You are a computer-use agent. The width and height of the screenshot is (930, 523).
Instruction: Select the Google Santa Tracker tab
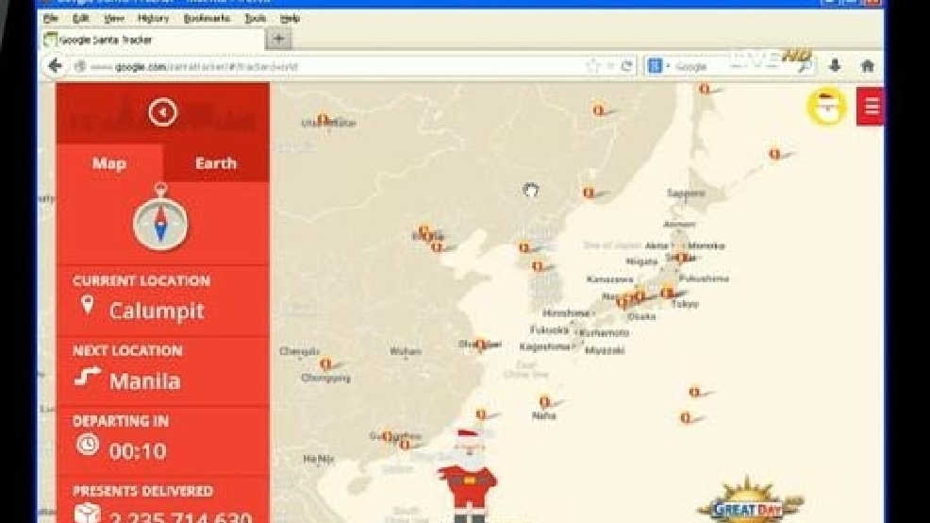click(x=153, y=40)
